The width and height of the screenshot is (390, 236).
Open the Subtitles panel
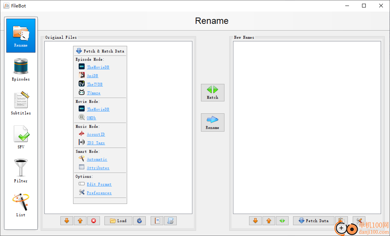pos(21,103)
